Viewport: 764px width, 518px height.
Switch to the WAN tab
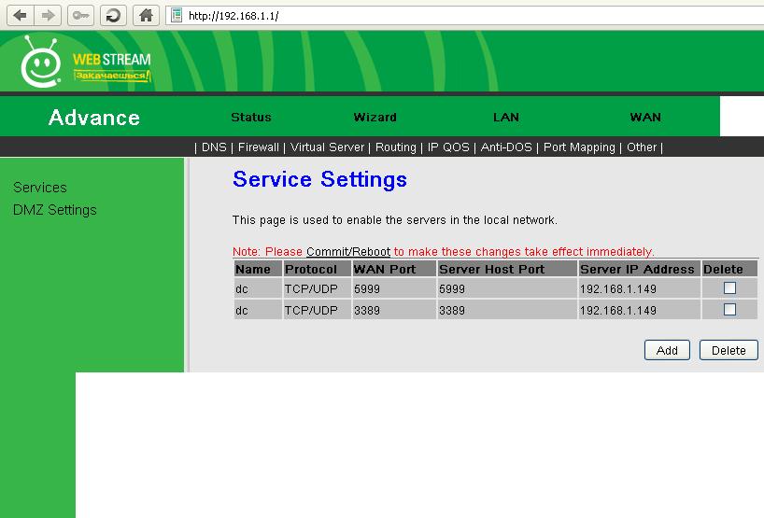click(644, 118)
